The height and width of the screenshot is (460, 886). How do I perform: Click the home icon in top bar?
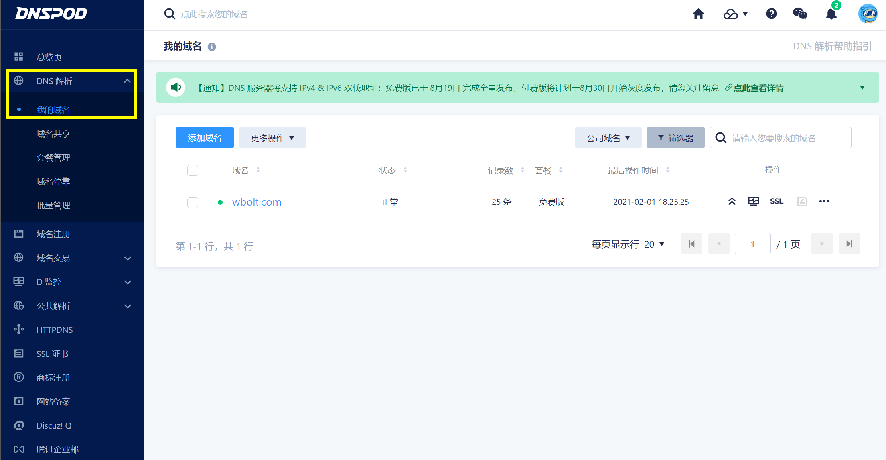point(698,14)
